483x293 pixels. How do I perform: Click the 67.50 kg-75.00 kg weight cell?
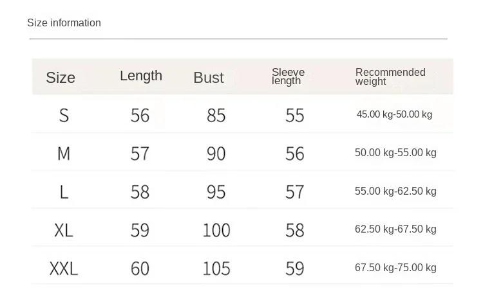395,268
